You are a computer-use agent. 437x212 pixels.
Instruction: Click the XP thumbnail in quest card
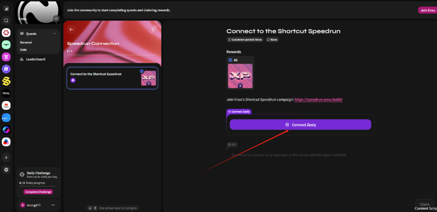[149, 78]
